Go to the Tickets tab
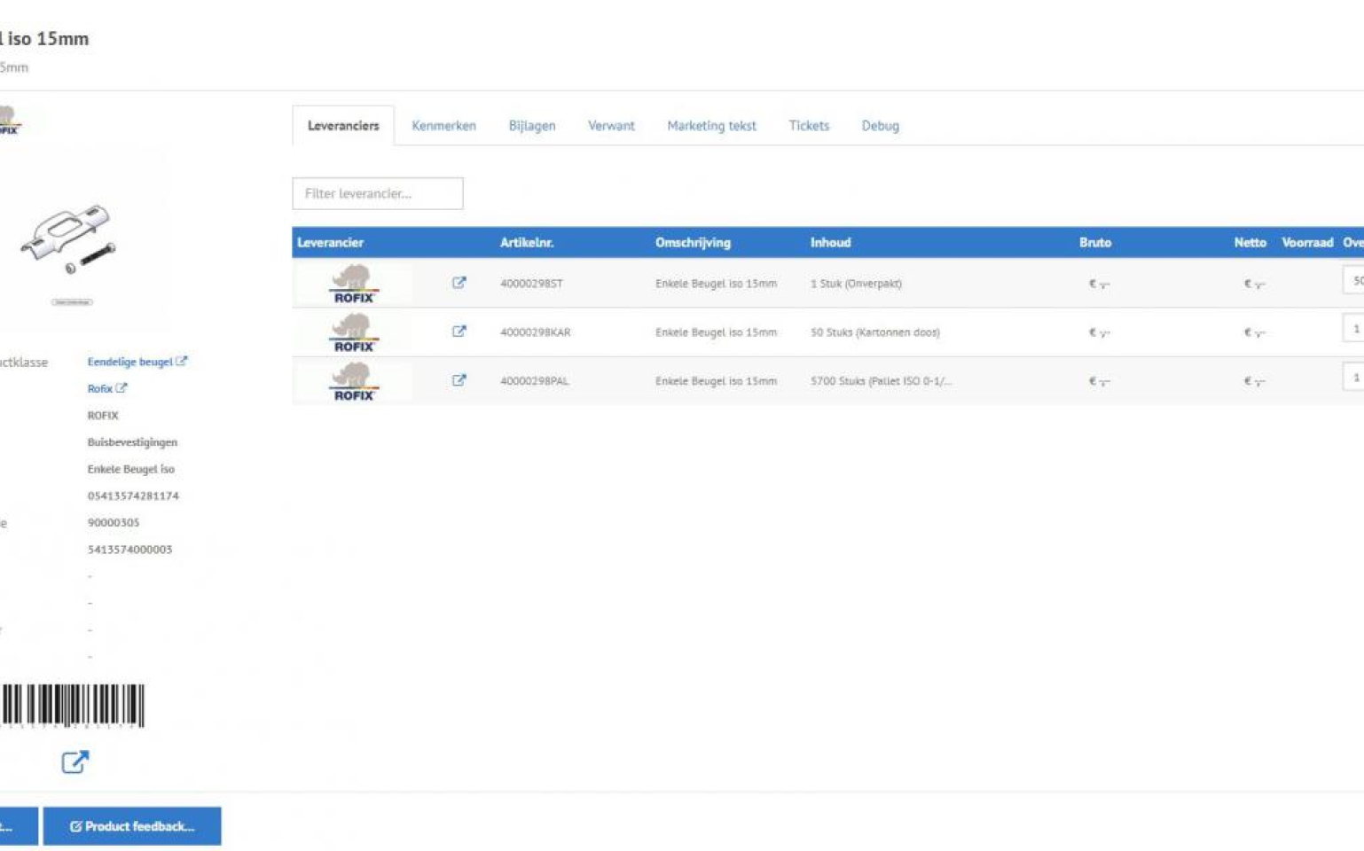 coord(809,126)
